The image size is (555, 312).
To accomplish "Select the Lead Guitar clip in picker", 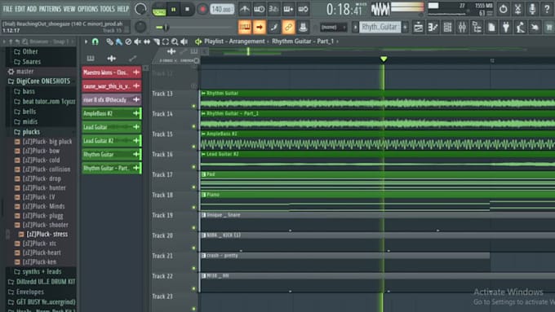I will tap(112, 127).
